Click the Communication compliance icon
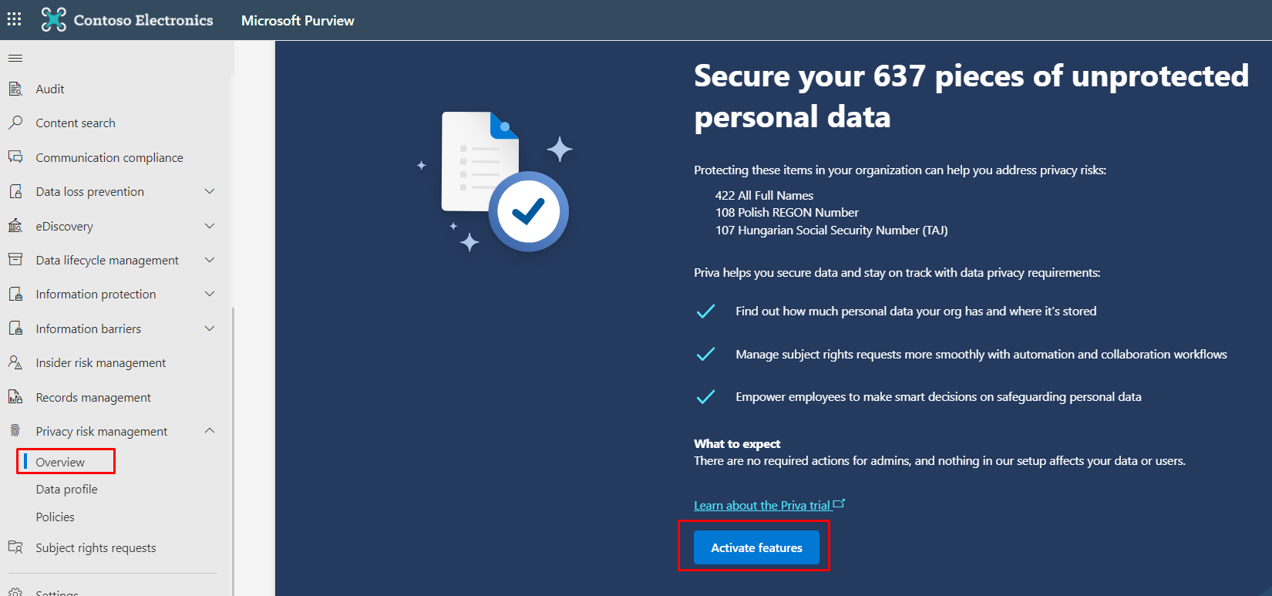This screenshot has height=596, width=1272. (15, 157)
